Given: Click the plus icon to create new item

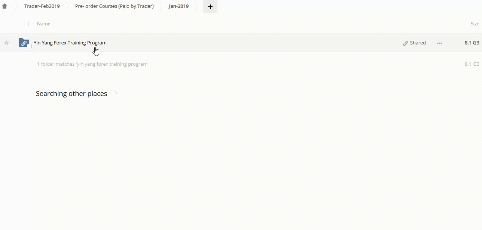Looking at the screenshot, I should [x=210, y=6].
